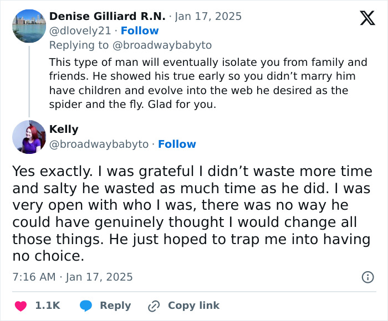
Task: Follow the @dlovely21 account
Action: (x=140, y=31)
